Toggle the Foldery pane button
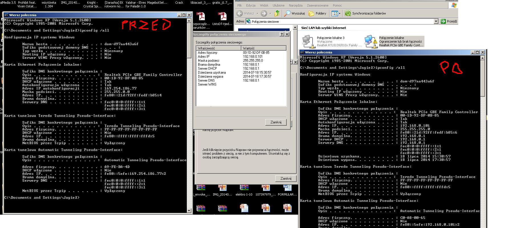The image size is (530, 228). tap(317, 13)
